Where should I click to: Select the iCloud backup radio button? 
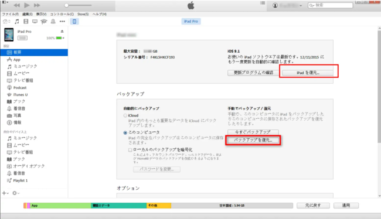click(125, 115)
